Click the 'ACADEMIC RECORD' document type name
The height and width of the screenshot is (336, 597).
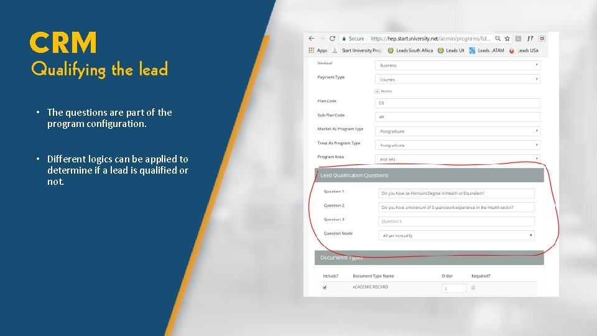pyautogui.click(x=370, y=287)
